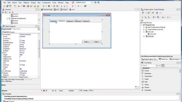
Task: Toggle the DockSite False checkbox
Action: [x=20, y=41]
